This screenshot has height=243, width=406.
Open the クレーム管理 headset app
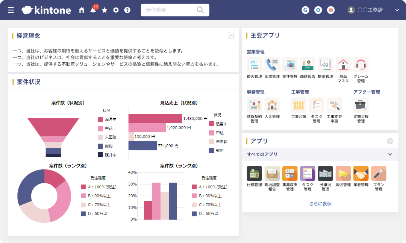click(361, 65)
